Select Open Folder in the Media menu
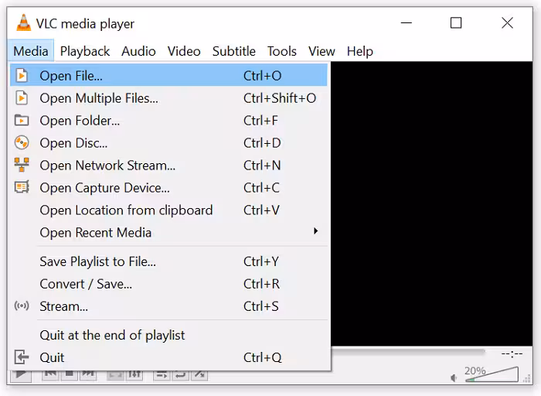This screenshot has width=541, height=396. click(x=168, y=121)
